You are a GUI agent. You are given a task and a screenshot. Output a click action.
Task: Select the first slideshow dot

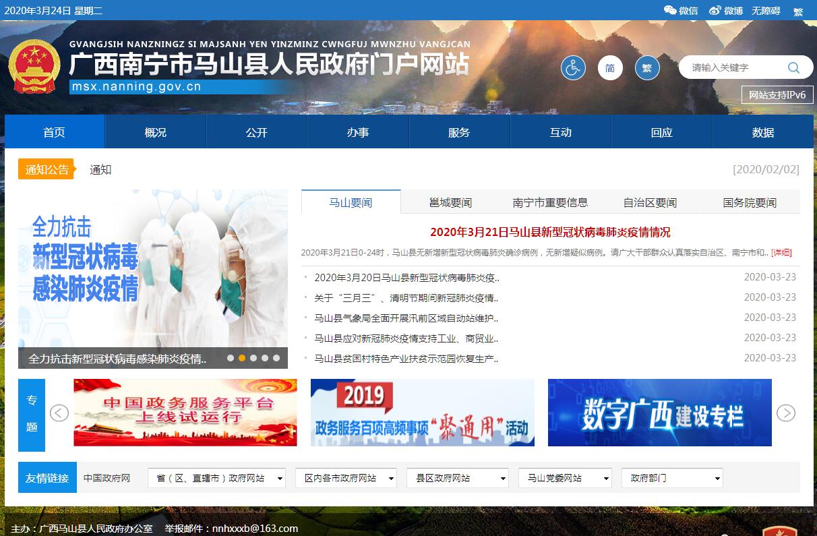pos(231,358)
